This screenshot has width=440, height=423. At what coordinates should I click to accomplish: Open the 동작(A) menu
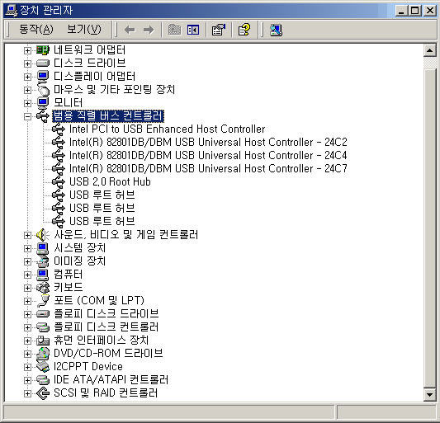tap(36, 29)
